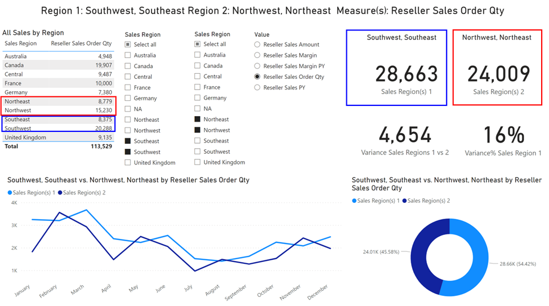The image size is (549, 306).
Task: Select the Reseller Sales Amount radio option
Action: tap(257, 45)
